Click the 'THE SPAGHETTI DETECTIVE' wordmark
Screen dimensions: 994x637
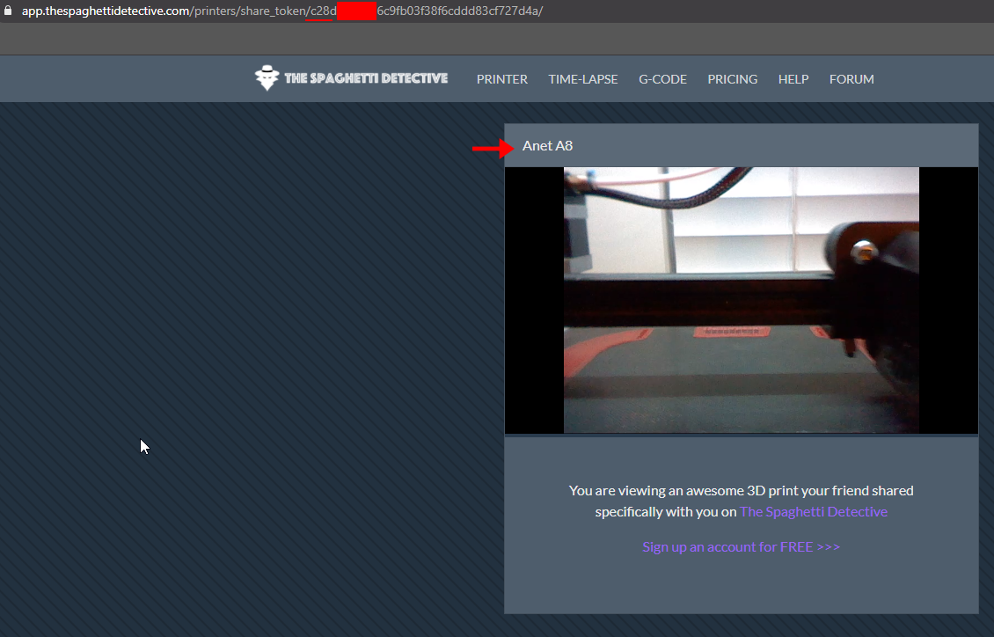click(368, 78)
